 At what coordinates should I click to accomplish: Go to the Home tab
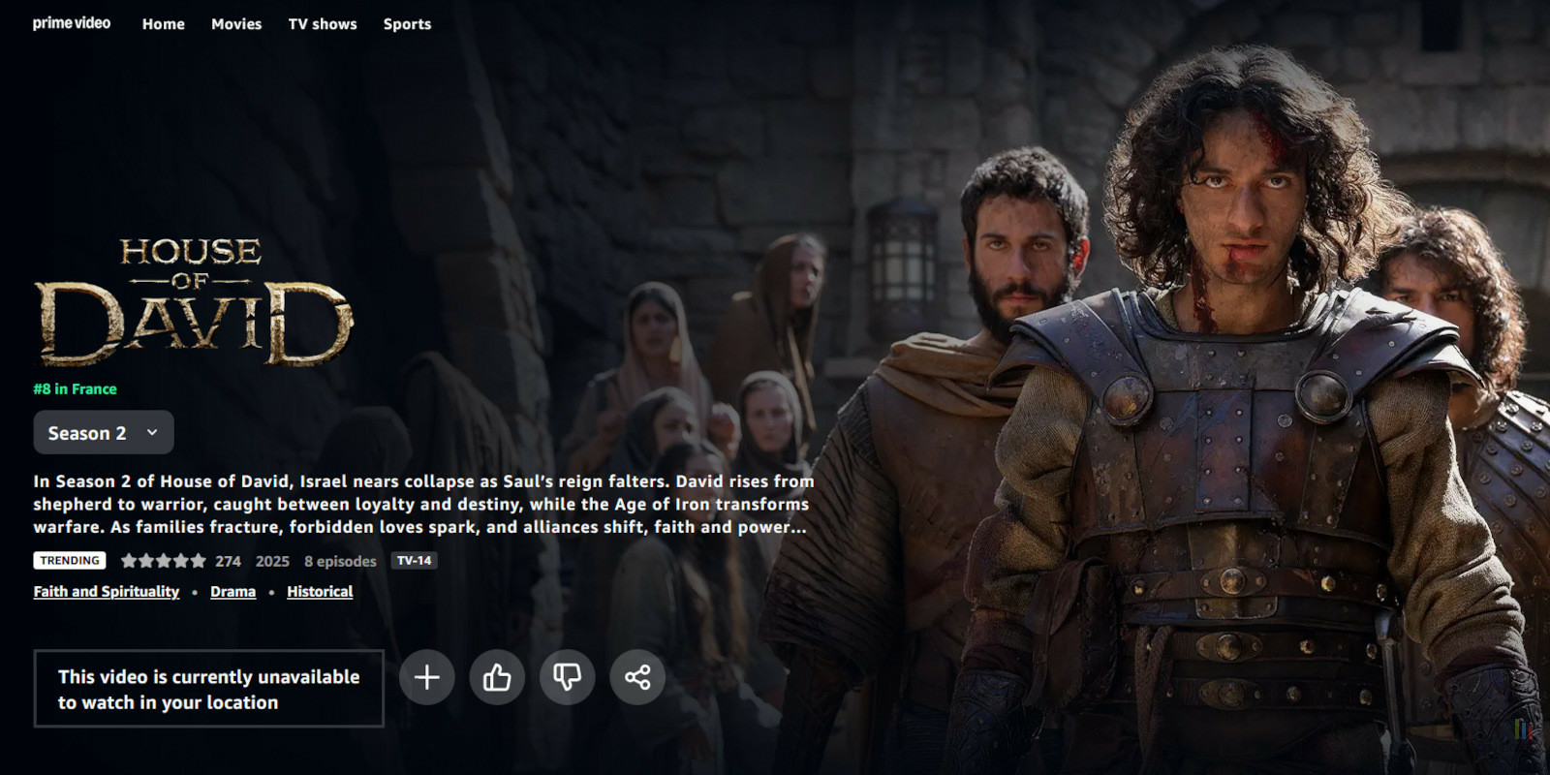pos(163,24)
